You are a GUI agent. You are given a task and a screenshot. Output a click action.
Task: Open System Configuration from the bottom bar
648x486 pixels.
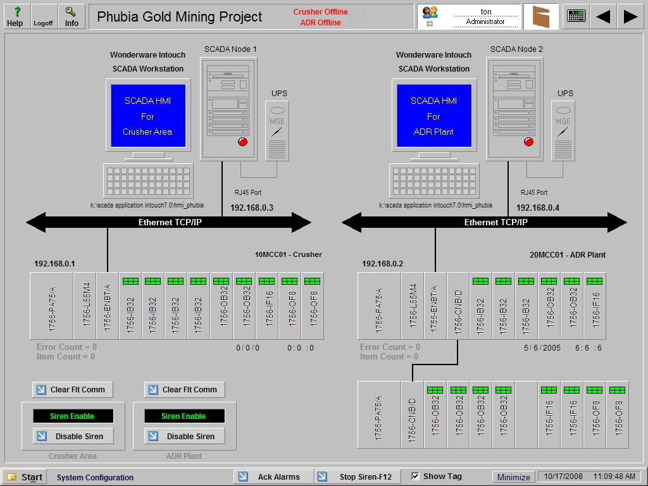pos(96,477)
